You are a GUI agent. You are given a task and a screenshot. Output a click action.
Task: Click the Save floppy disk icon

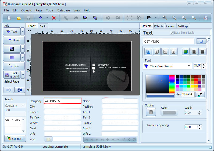pyautogui.click(x=28, y=18)
